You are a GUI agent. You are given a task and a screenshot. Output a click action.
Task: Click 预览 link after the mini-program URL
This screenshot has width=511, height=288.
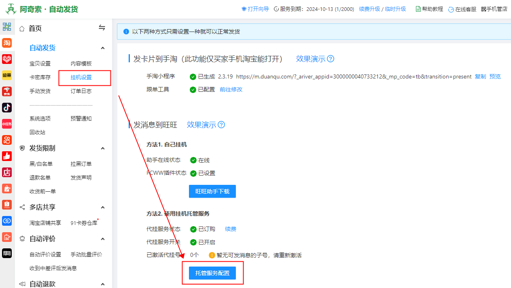pos(495,76)
